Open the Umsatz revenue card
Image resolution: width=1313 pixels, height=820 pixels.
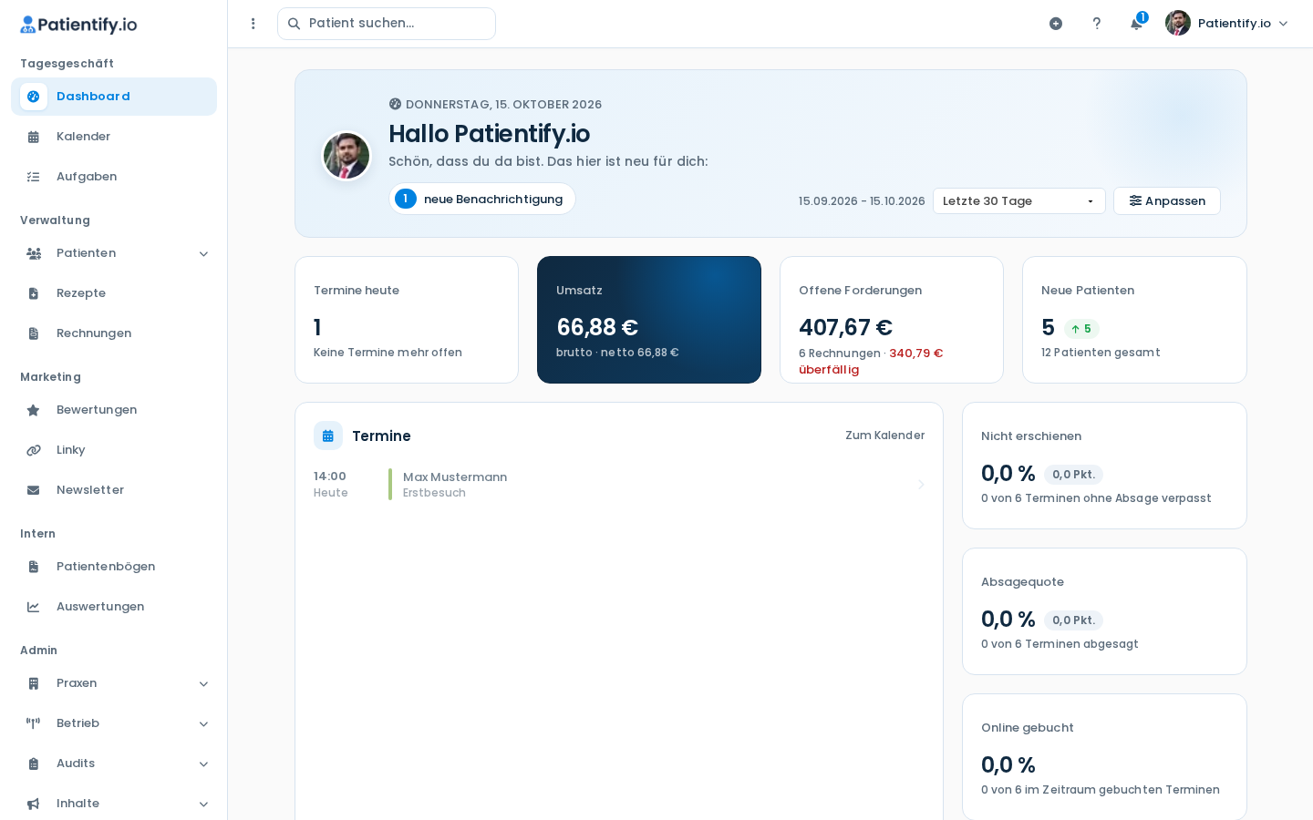(x=649, y=320)
